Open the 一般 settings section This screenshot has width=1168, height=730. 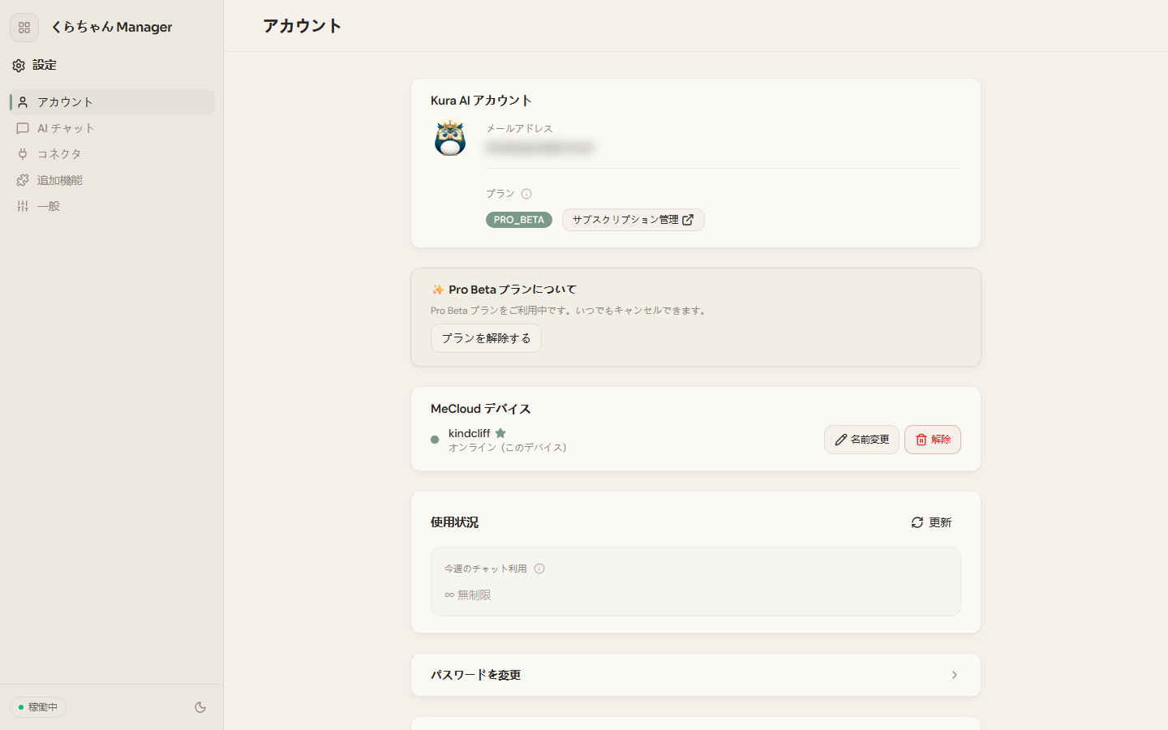(x=112, y=206)
